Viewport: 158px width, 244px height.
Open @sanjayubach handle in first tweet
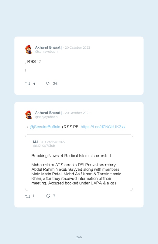(x=46, y=52)
